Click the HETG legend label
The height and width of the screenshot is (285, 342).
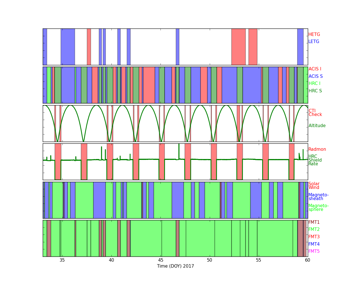pos(314,34)
